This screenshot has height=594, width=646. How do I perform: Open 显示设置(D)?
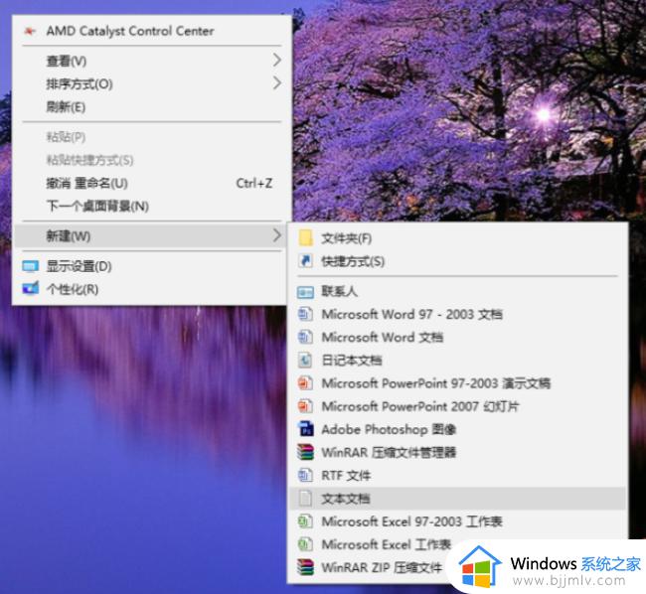tap(152, 266)
